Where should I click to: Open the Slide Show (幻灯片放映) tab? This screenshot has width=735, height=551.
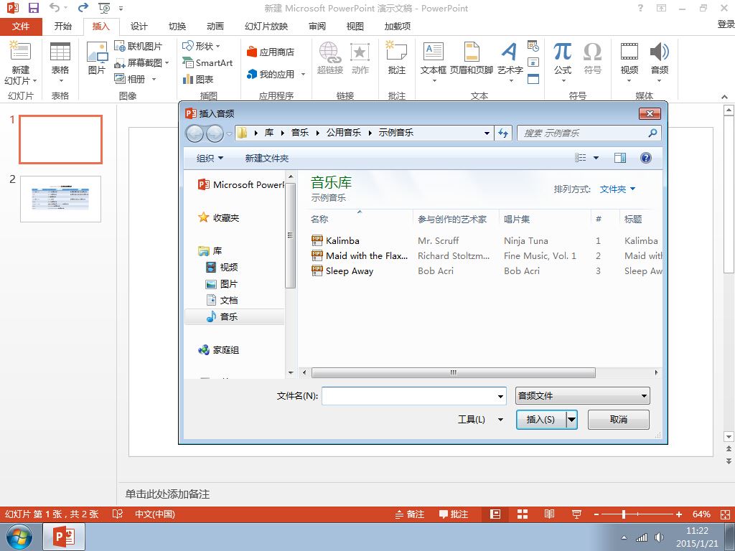(x=266, y=27)
